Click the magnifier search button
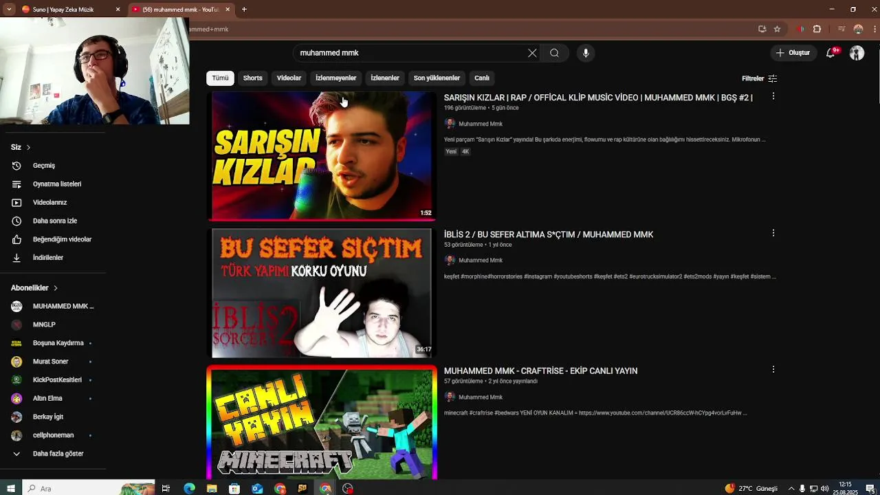 554,53
